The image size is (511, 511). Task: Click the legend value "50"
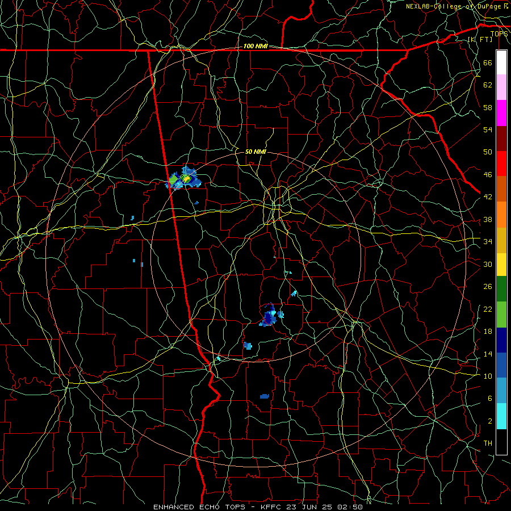point(488,152)
